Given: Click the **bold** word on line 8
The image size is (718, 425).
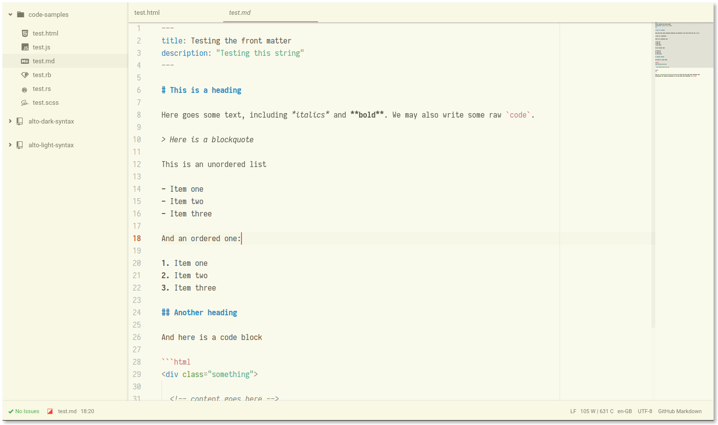Looking at the screenshot, I should (x=367, y=115).
